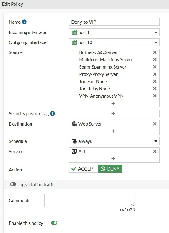Click the Name field info icon
Screen dimensions: 169x233
24,22
